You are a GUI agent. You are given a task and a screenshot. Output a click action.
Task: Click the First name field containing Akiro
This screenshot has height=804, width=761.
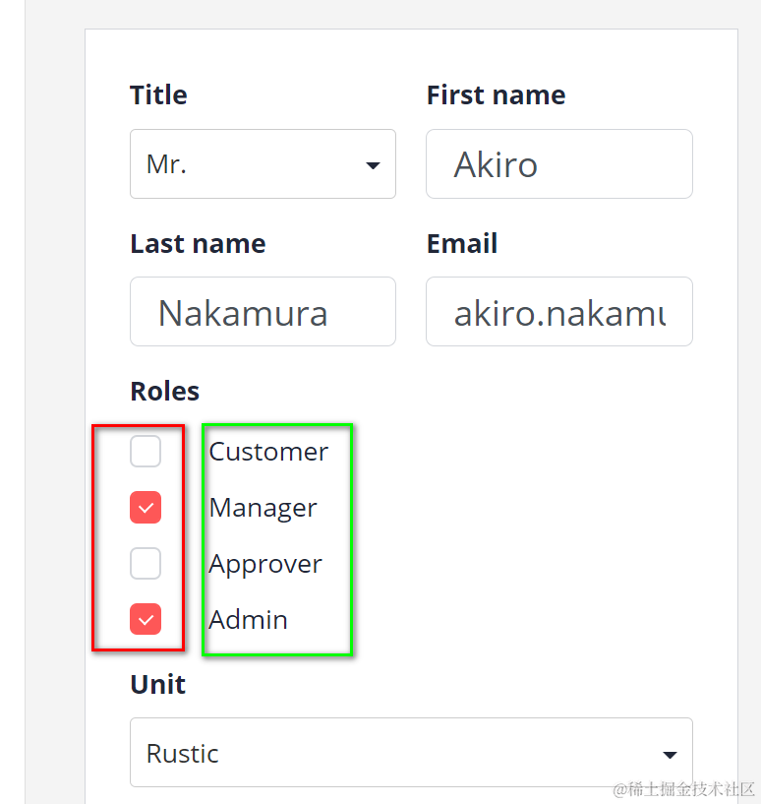pos(558,164)
